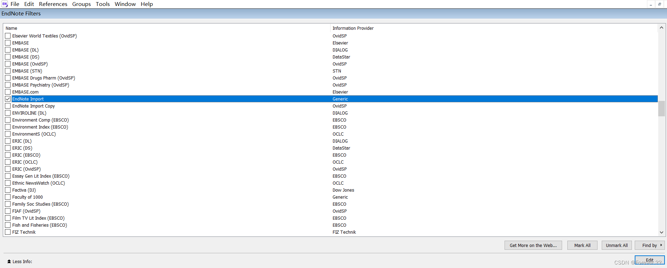The image size is (667, 268).
Task: Click the Edit button
Action: coord(650,260)
